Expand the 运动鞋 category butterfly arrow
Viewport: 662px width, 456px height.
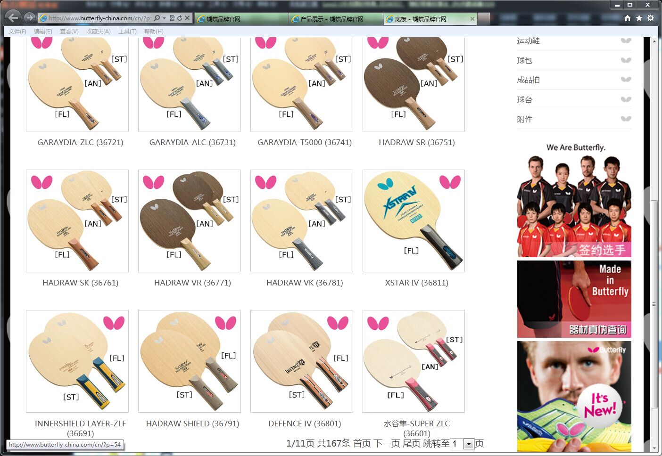click(626, 41)
